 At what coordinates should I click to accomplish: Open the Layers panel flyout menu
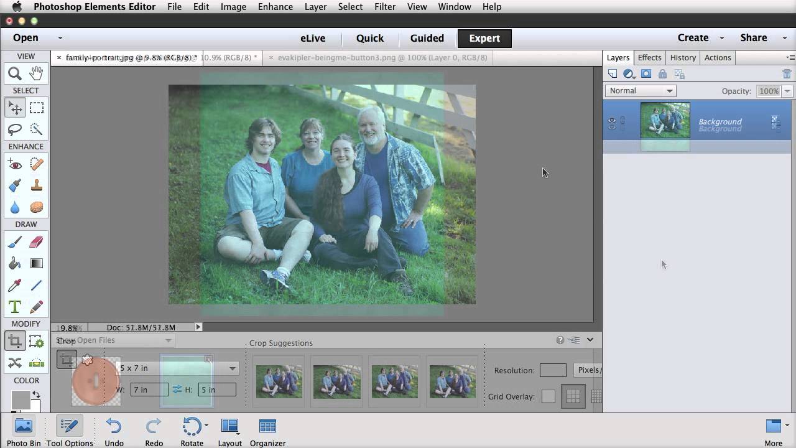click(x=790, y=57)
